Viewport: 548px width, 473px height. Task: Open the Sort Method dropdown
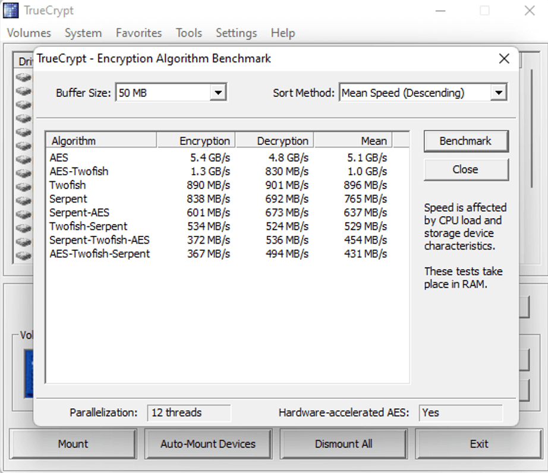point(499,93)
